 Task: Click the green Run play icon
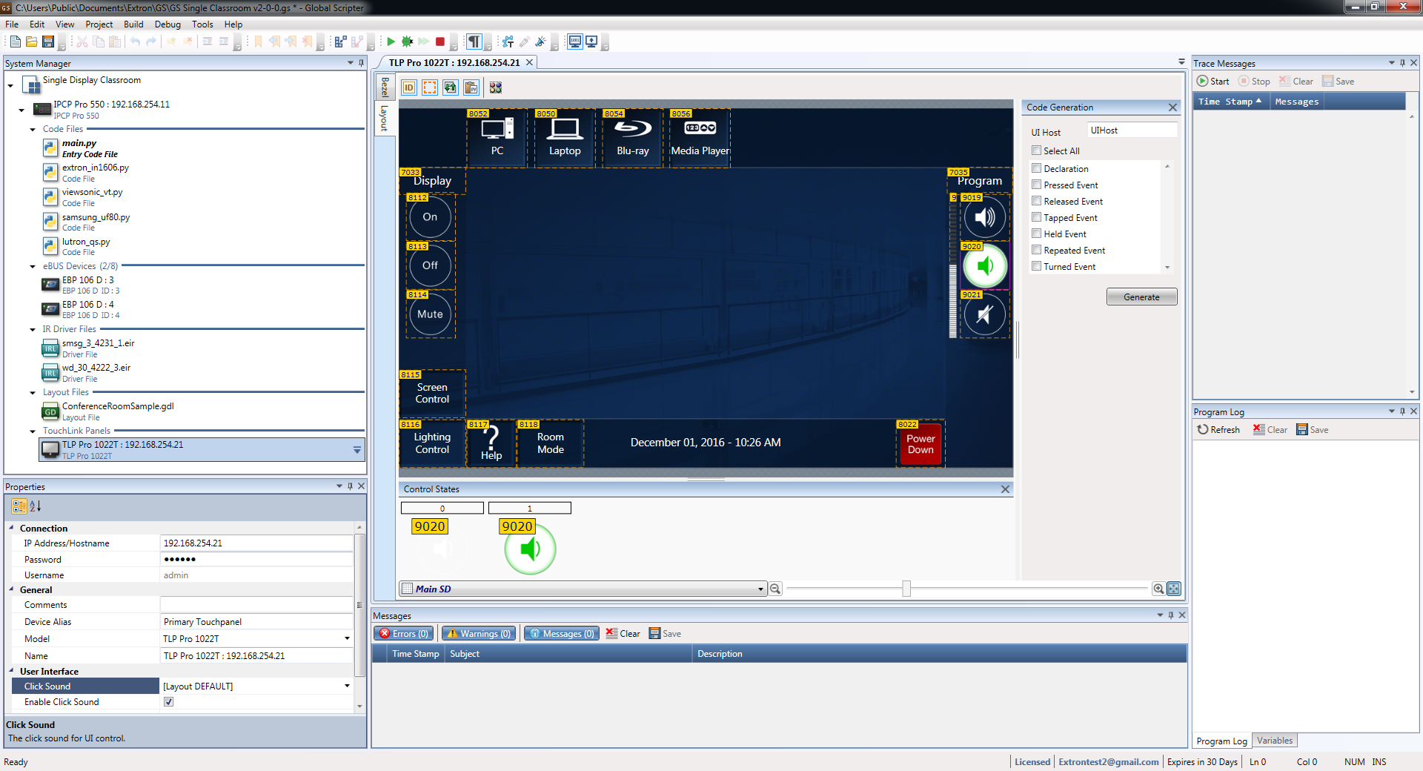[x=391, y=42]
